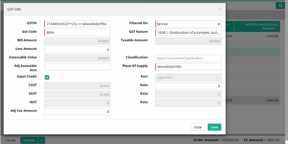288x144 pixels.
Task: Click the GST Nature field
Action: click(x=189, y=33)
